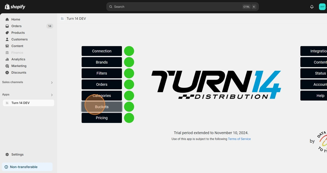Click green status dot beside Categories

click(129, 96)
